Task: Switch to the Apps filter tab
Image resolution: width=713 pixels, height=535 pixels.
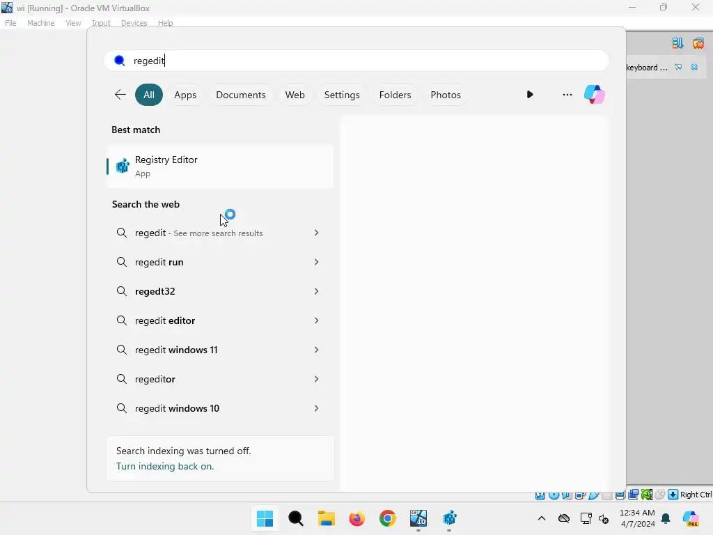Action: [185, 95]
